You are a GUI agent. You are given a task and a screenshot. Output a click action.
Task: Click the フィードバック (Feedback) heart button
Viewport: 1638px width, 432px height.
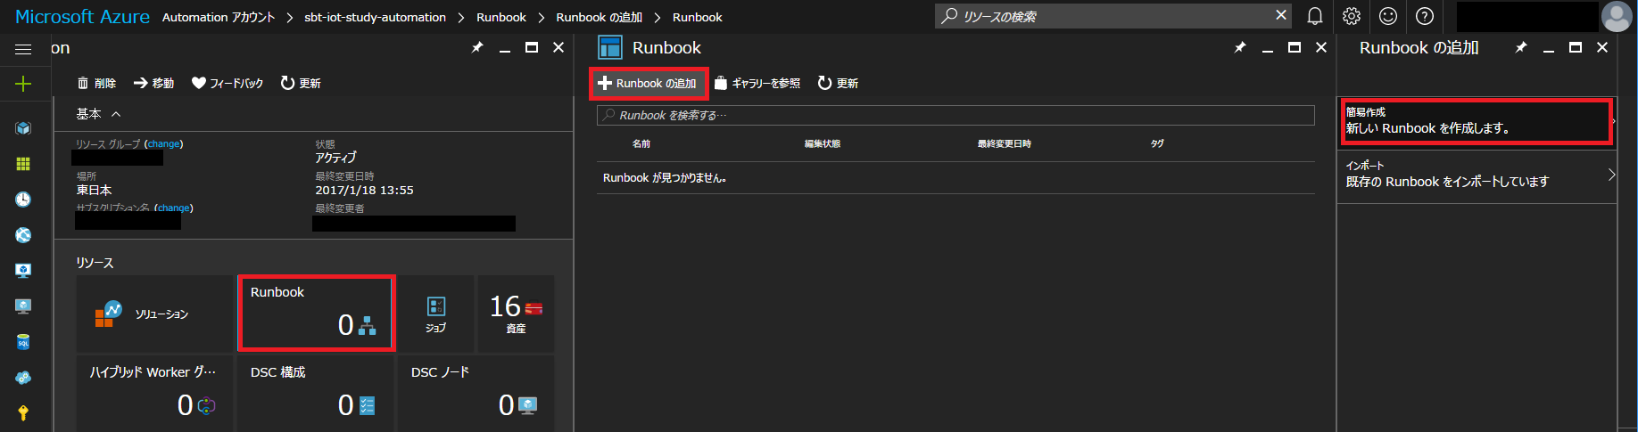[x=227, y=83]
